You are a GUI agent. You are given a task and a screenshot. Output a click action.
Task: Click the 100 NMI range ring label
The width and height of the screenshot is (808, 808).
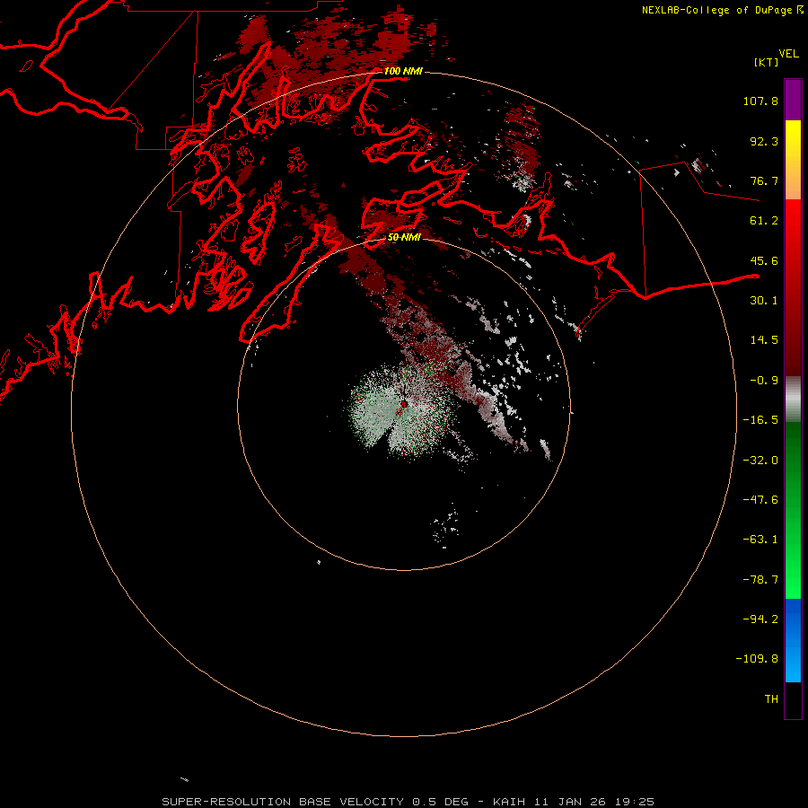click(403, 71)
